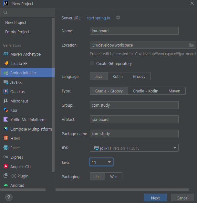Click the Quarkus logo icon
This screenshot has height=203, width=197.
(6, 91)
